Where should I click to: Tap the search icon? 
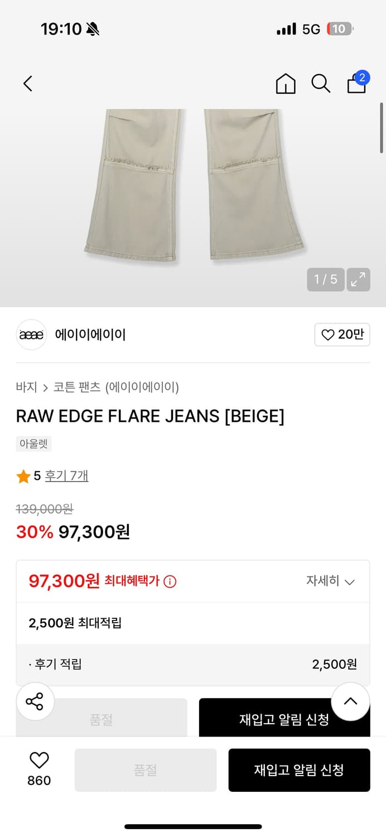tap(321, 83)
